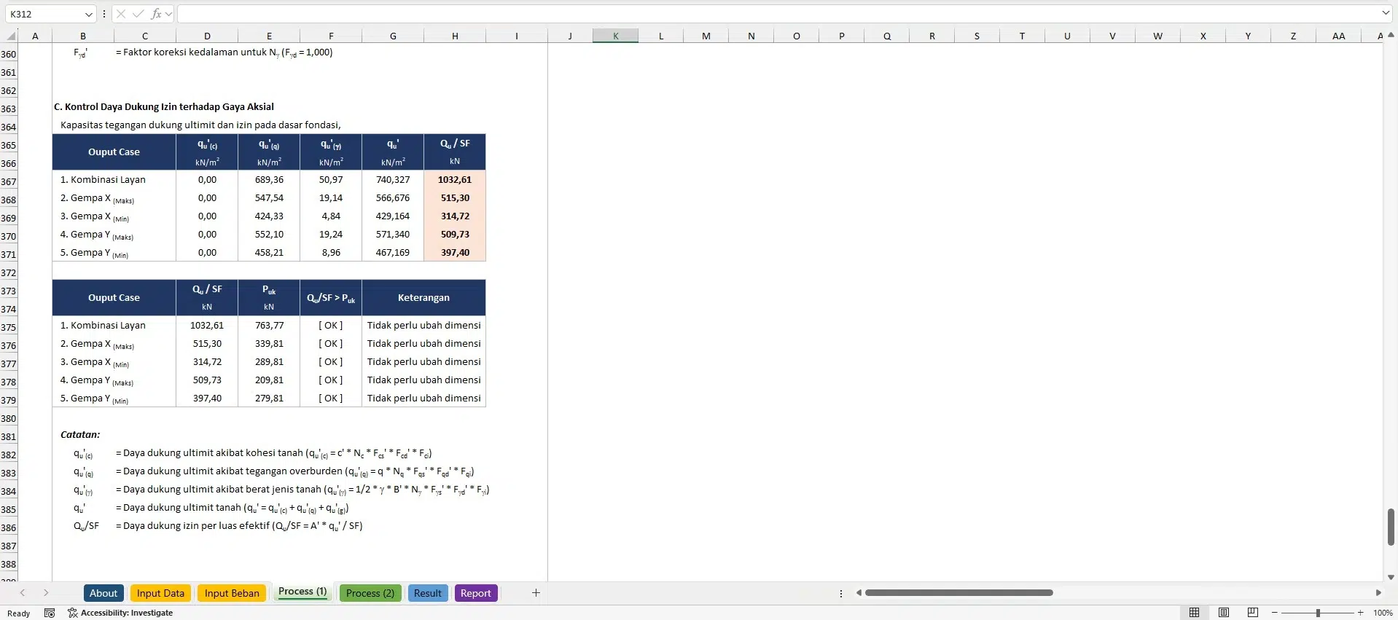Open the Input Data sheet tab
Viewport: 1398px width, 620px height.
point(160,593)
